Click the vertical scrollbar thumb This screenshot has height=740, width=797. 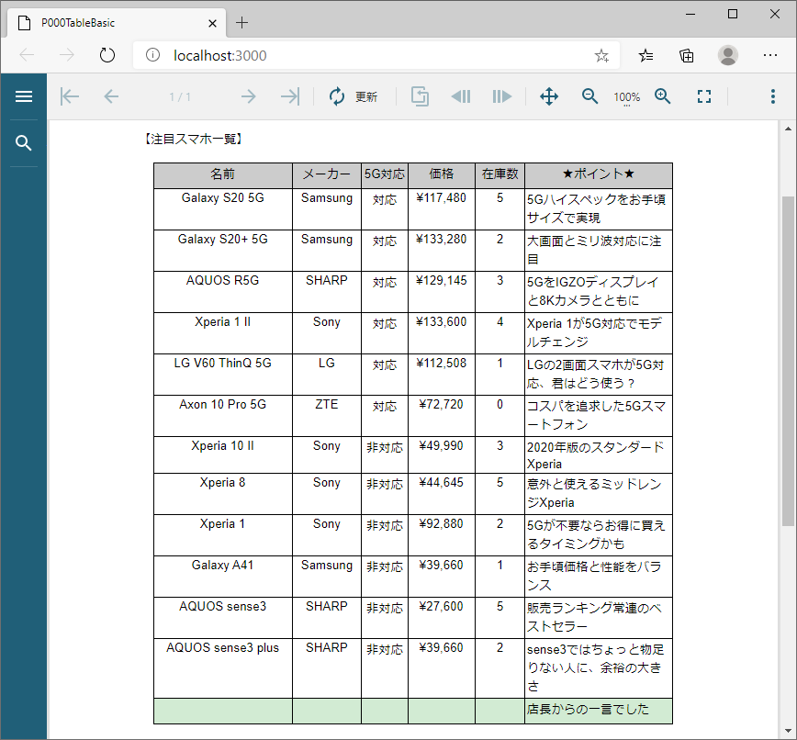[788, 361]
